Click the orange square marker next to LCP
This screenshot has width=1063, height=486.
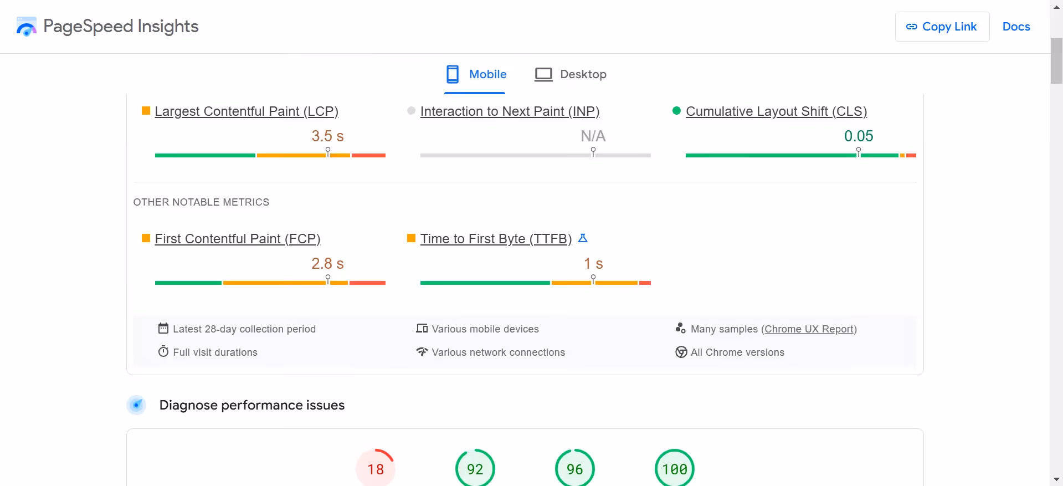pos(146,111)
